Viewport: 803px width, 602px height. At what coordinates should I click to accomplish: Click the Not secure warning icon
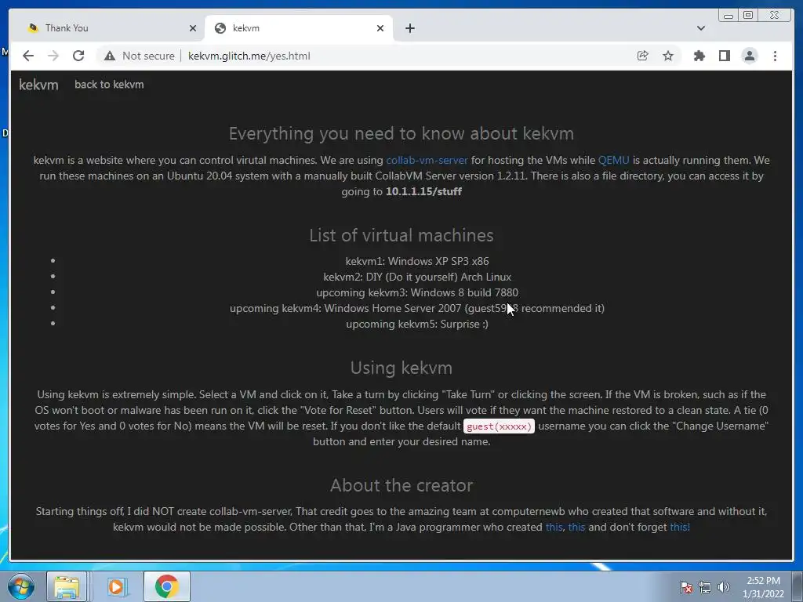110,56
